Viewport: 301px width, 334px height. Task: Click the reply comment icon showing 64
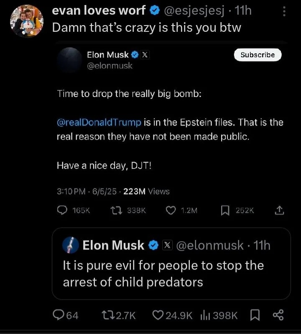59,316
